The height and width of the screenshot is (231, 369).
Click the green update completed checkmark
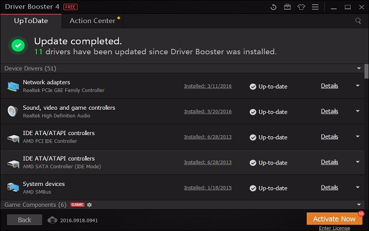[19, 46]
